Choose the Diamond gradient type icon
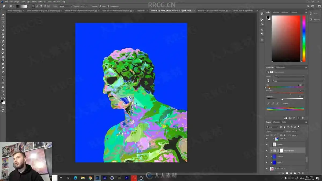The width and height of the screenshot is (322, 181). (x=48, y=6)
